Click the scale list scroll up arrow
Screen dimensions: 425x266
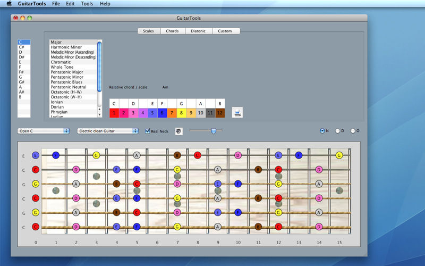99,109
